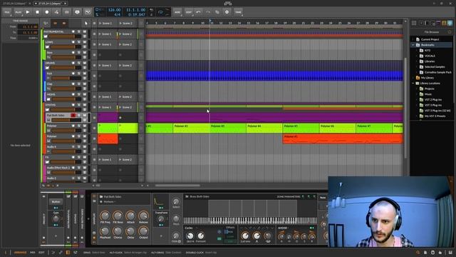
Task: Expand the Current Project tree item
Action: [x=413, y=39]
